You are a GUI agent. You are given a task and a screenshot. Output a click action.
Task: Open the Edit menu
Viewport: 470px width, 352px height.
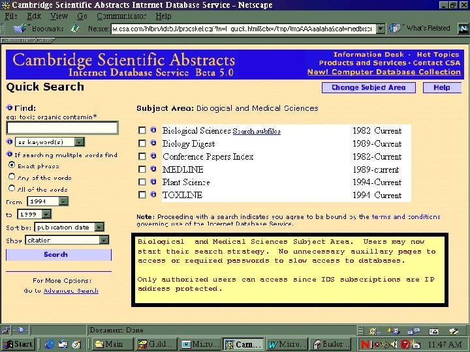coord(33,16)
